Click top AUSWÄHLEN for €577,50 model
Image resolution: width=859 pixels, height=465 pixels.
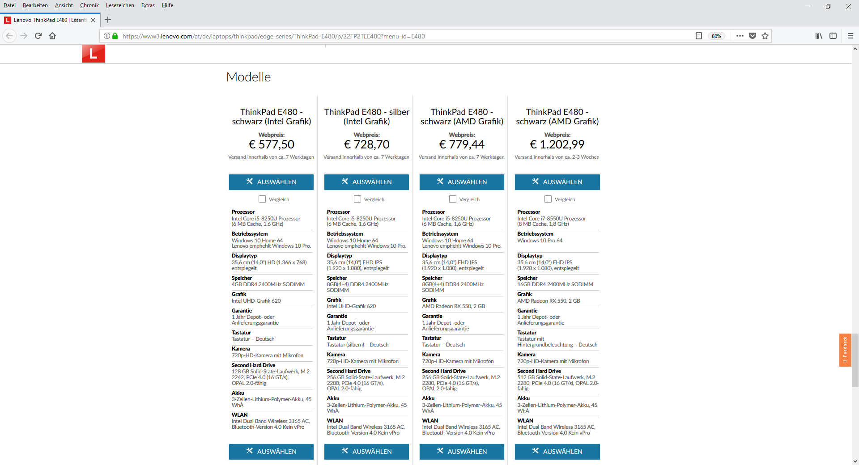tap(271, 182)
